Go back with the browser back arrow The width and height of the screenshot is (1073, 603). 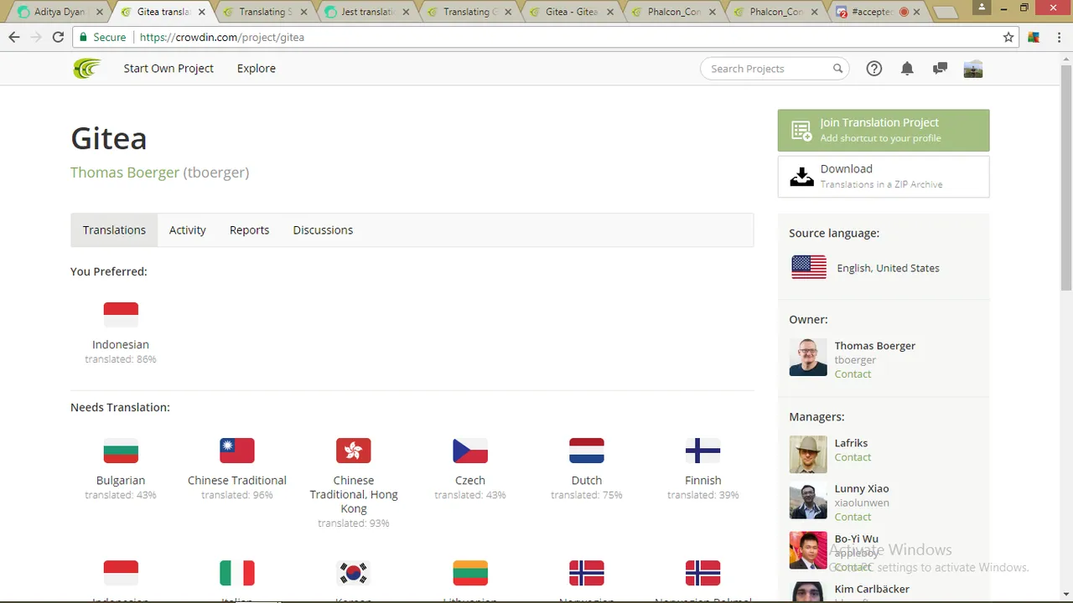coord(14,37)
